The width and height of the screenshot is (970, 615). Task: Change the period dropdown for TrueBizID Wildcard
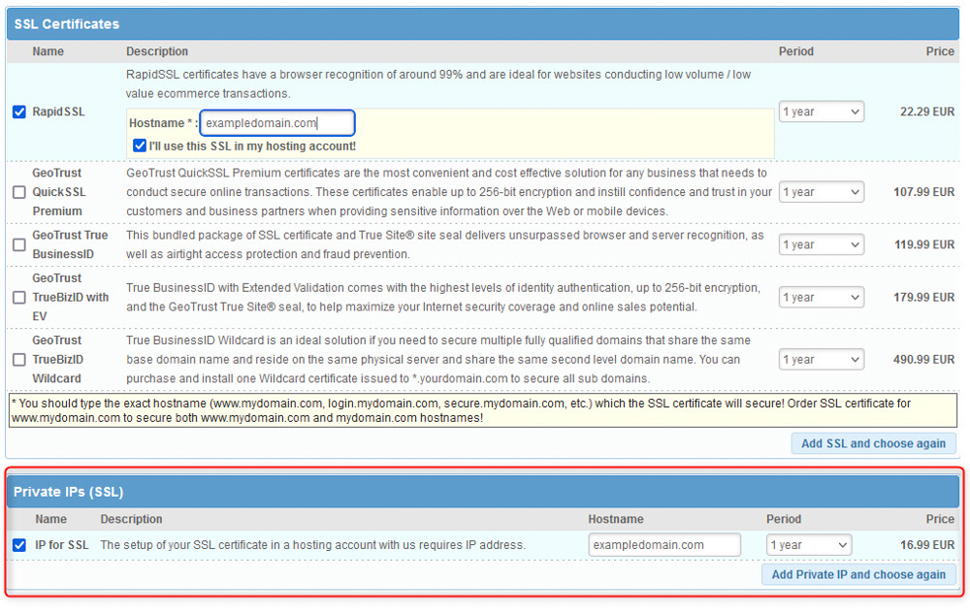pyautogui.click(x=821, y=359)
